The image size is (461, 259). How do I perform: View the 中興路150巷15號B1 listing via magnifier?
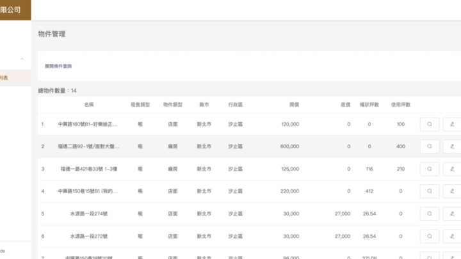click(x=430, y=191)
